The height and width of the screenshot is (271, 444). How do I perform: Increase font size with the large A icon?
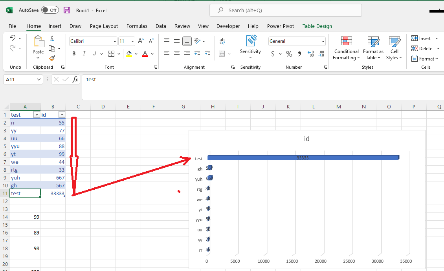(x=141, y=41)
